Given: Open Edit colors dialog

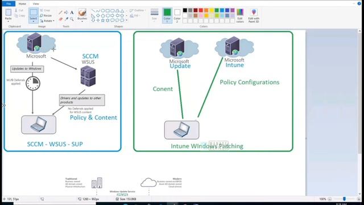Looking at the screenshot, I should 240,16.
